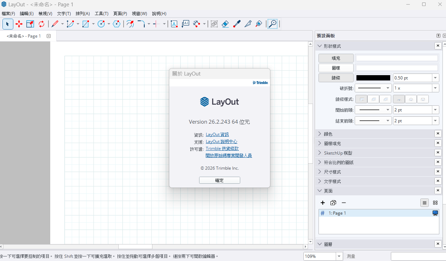Viewport: 446px width, 261px height.
Task: Open the 檔案(F) menu
Action: tap(8, 14)
